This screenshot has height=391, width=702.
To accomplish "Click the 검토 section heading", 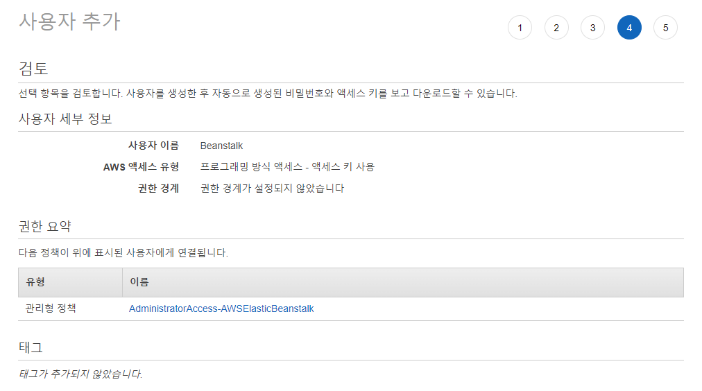I will [x=33, y=69].
